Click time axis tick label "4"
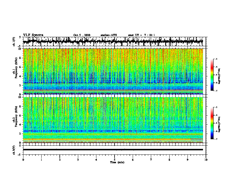Screen dimensions: 232x179 point(96,160)
